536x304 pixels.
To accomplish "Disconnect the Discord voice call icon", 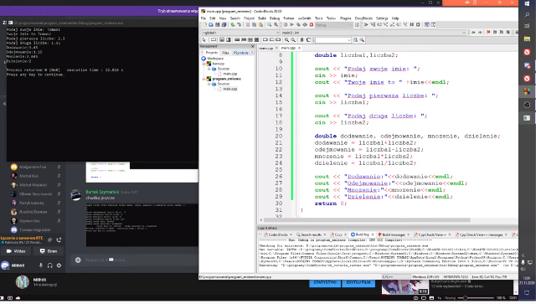I will [59, 240].
